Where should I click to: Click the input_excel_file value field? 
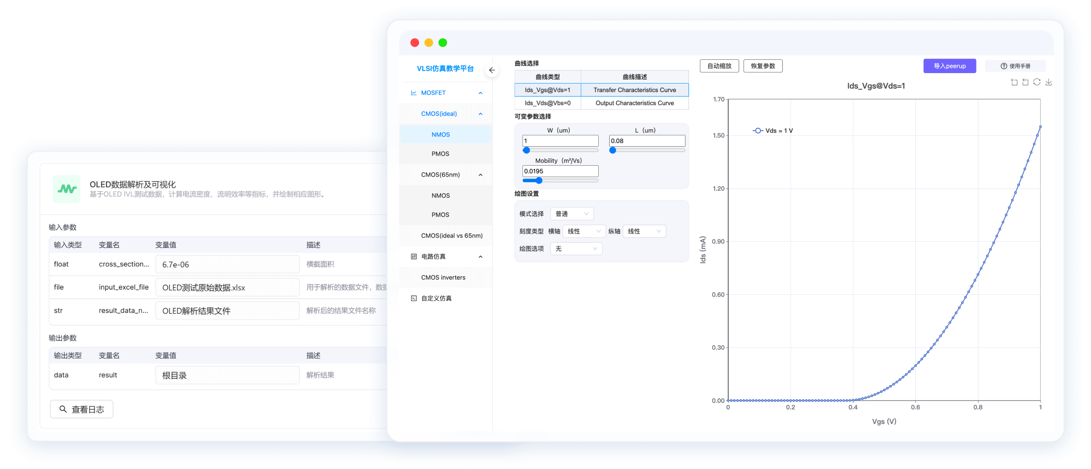pos(227,288)
